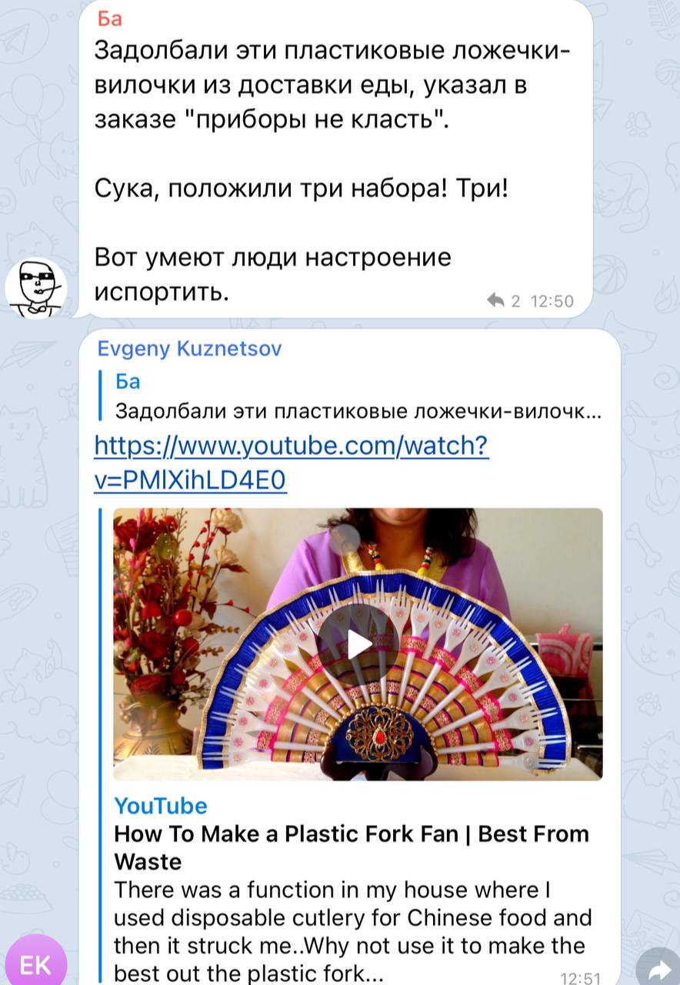Tap the forward arrow share button
The image size is (680, 985).
[x=657, y=965]
